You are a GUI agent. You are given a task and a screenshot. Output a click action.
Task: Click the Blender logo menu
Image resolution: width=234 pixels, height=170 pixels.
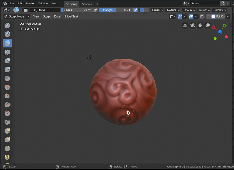click(5, 3)
